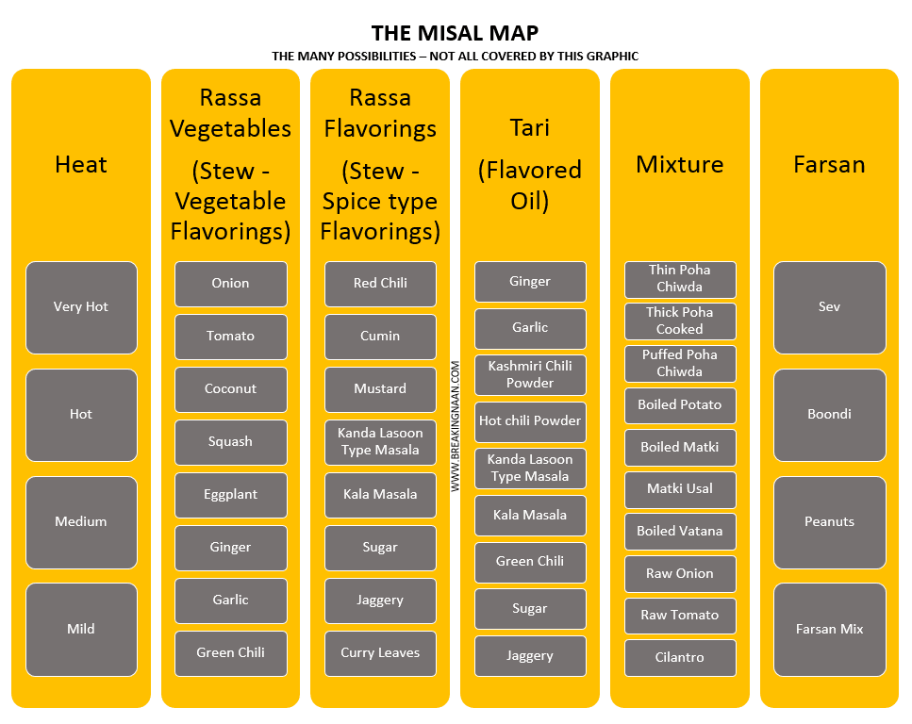Select Kala Masala in Tari column
This screenshot has height=724, width=912.
point(530,516)
